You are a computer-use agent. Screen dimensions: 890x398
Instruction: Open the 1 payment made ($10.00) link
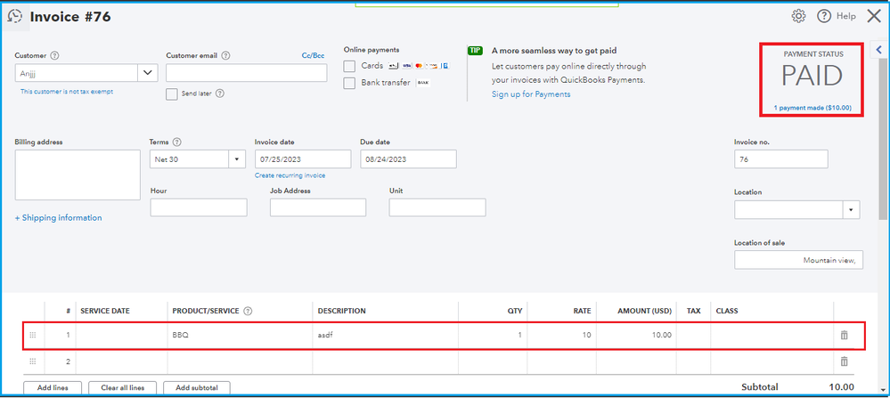812,108
